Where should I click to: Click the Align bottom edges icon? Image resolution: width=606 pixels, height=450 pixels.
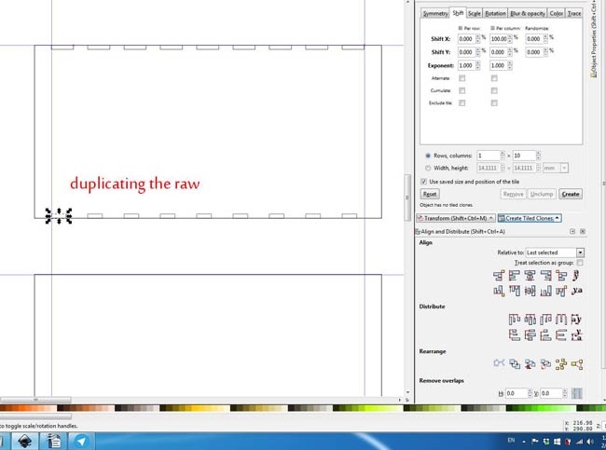pyautogui.click(x=545, y=291)
